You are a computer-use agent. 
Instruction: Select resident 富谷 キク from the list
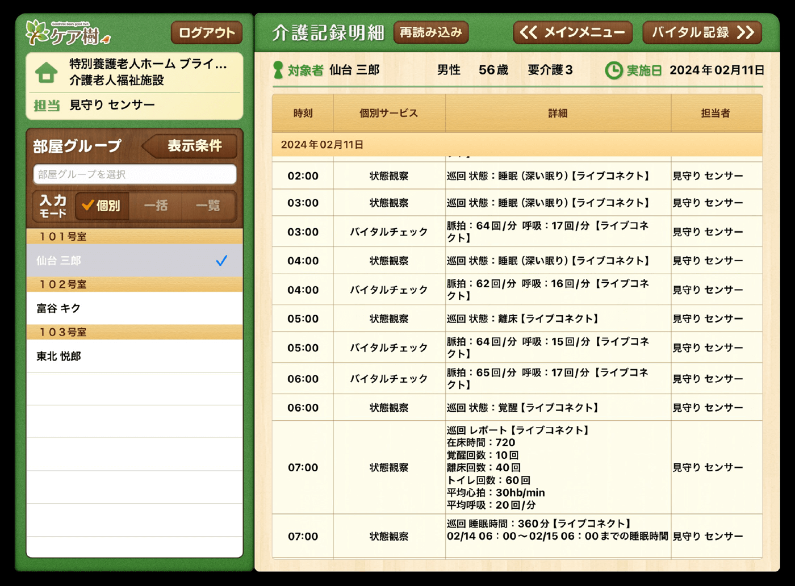pyautogui.click(x=60, y=308)
